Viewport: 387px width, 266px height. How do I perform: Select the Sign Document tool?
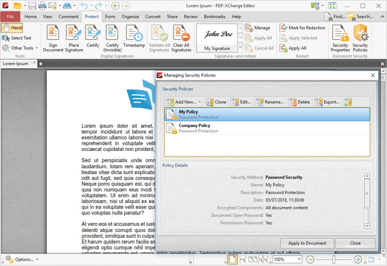[53, 38]
